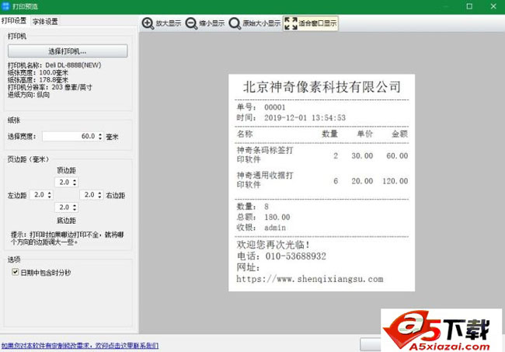This screenshot has width=505, height=352.
Task: Adjust the 右边距 spinner arrows
Action: (99, 194)
